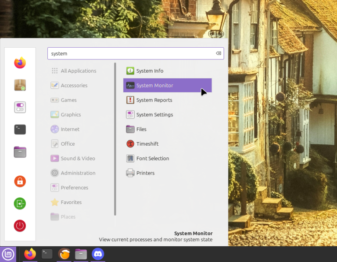Open System Settings toggle icon in sidebar
This screenshot has width=337, height=262.
[20, 107]
